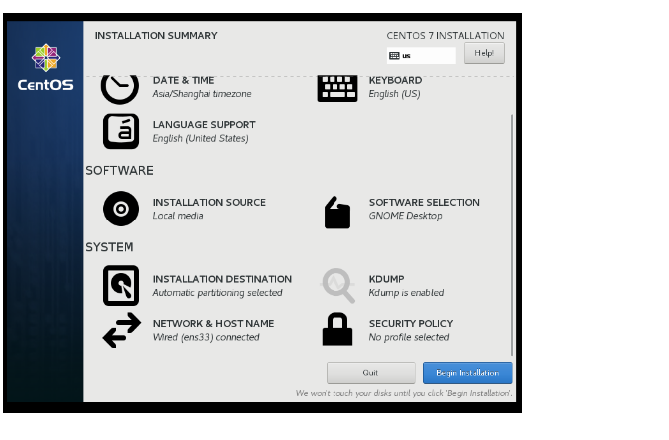Click the 'us' keyboard layout indicator field

pyautogui.click(x=421, y=56)
